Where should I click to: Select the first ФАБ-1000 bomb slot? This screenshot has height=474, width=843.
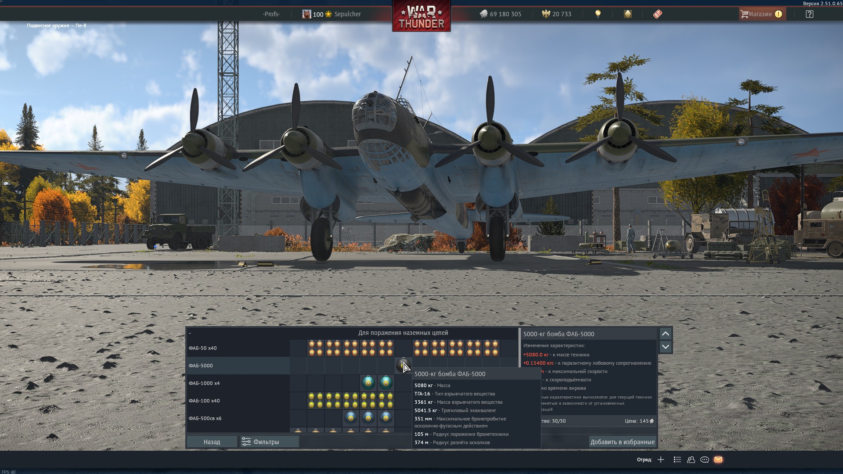click(x=368, y=383)
